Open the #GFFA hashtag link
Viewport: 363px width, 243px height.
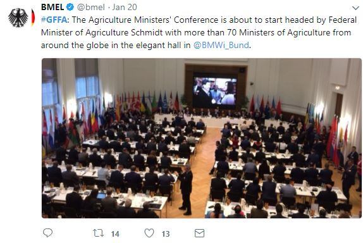pyautogui.click(x=54, y=20)
